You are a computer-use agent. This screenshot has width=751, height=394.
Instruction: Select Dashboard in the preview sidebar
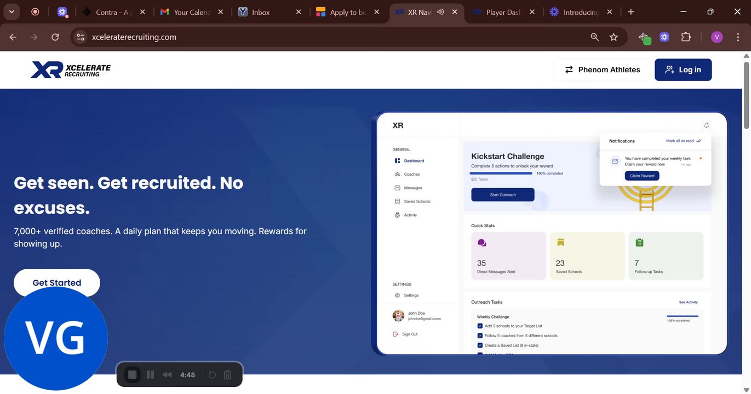point(409,161)
